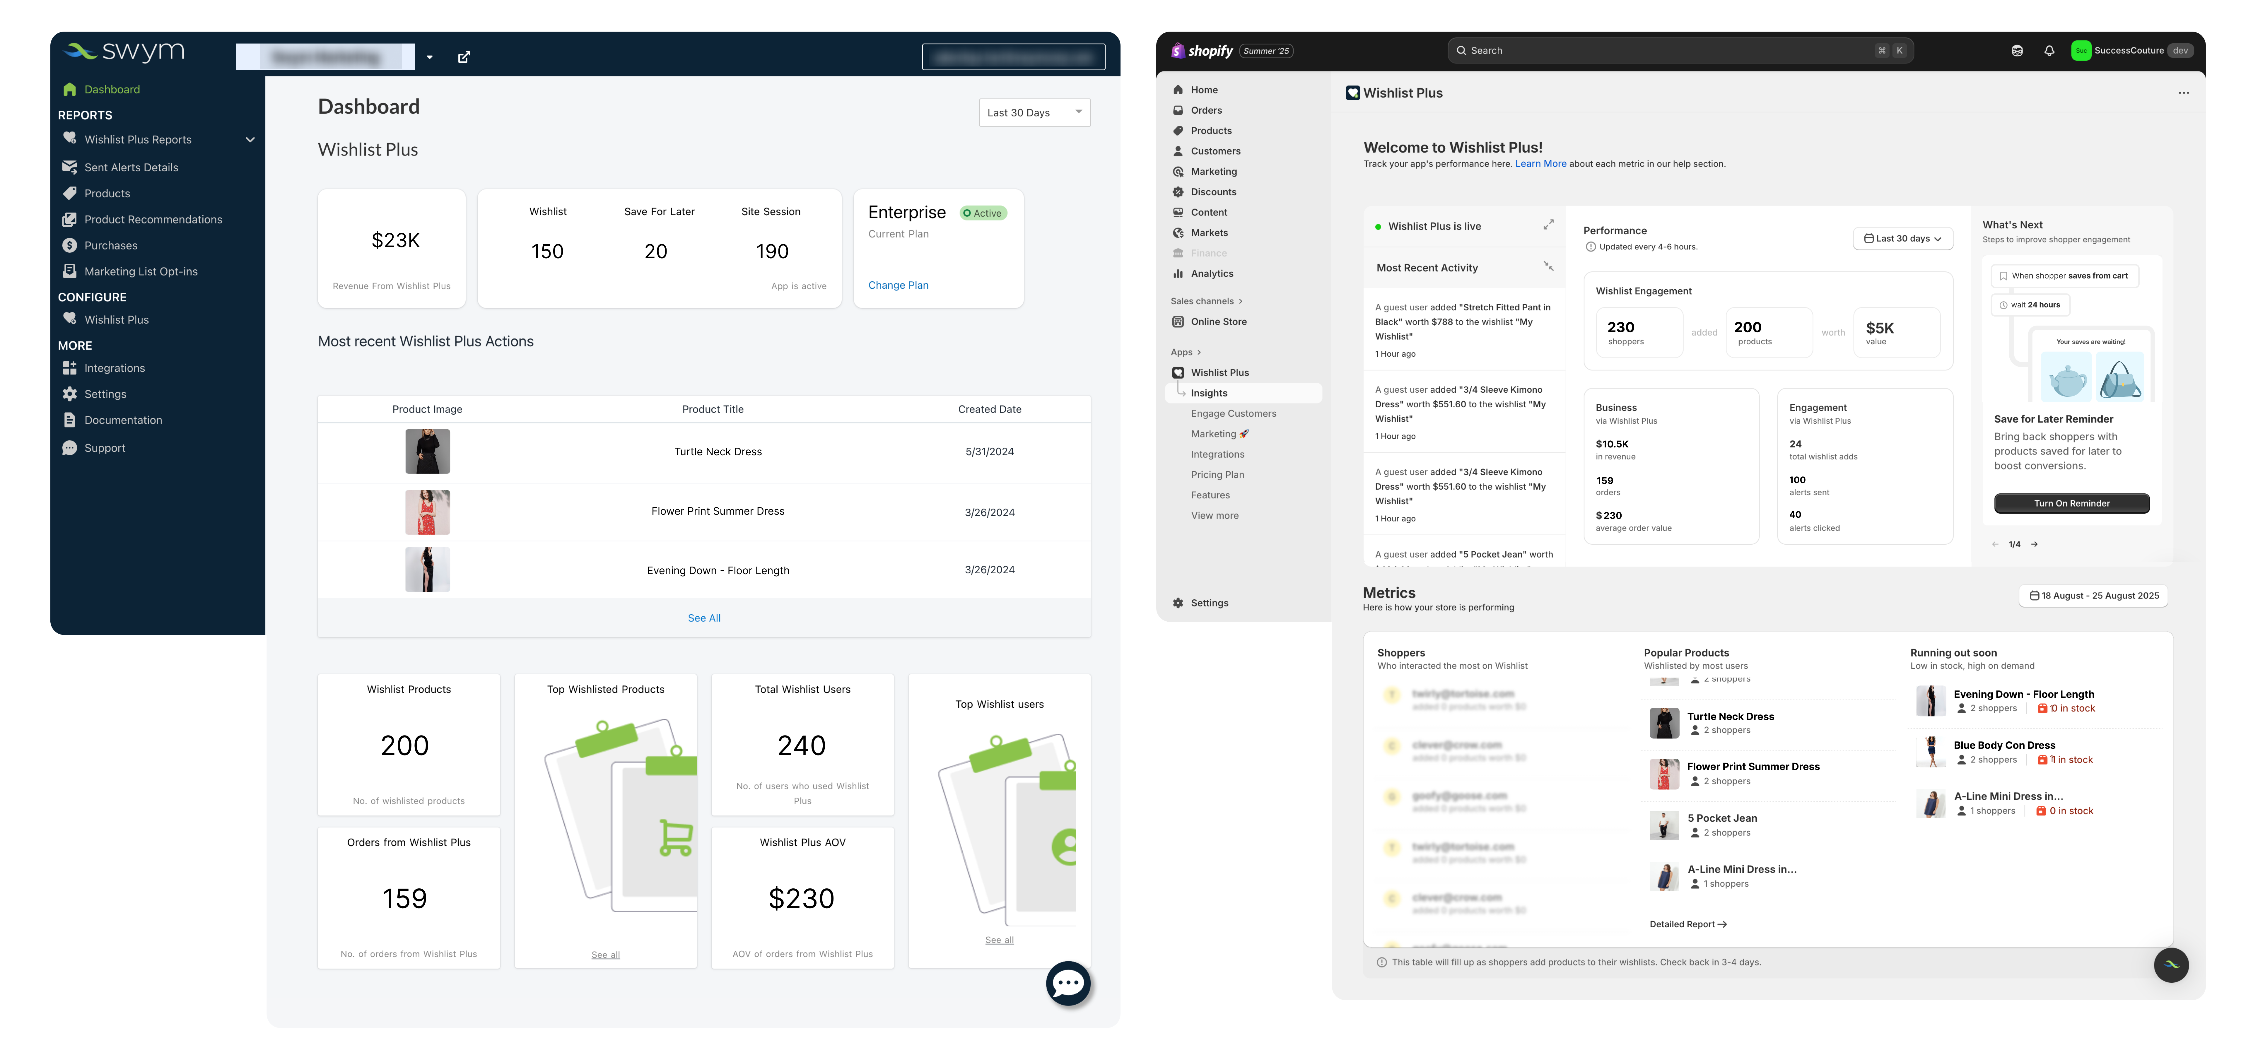Open the Detailed Report link
This screenshot has width=2241, height=1060.
pos(1687,924)
